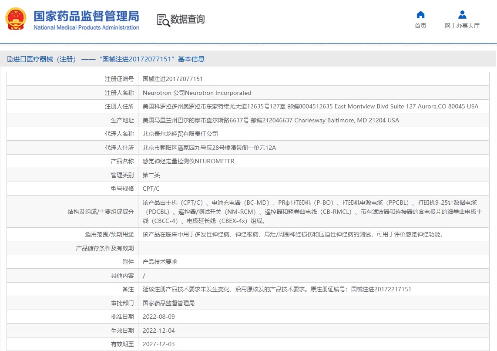Screen dimensions: 497x351
Task: Click National Medical Products Administration text
Action: (86, 27)
